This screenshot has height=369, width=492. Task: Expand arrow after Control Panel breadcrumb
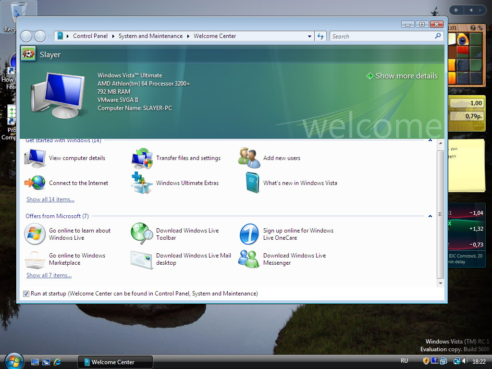[113, 36]
